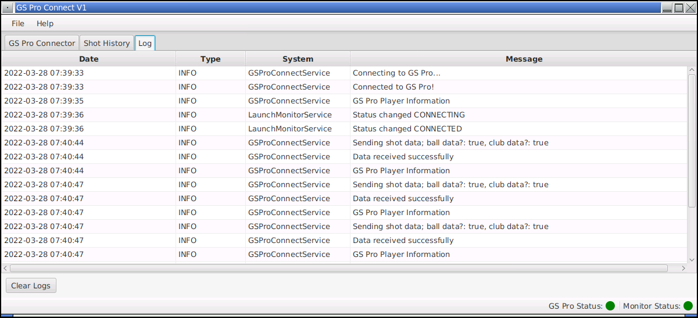Click vertical scrollbar up arrow

(692, 70)
